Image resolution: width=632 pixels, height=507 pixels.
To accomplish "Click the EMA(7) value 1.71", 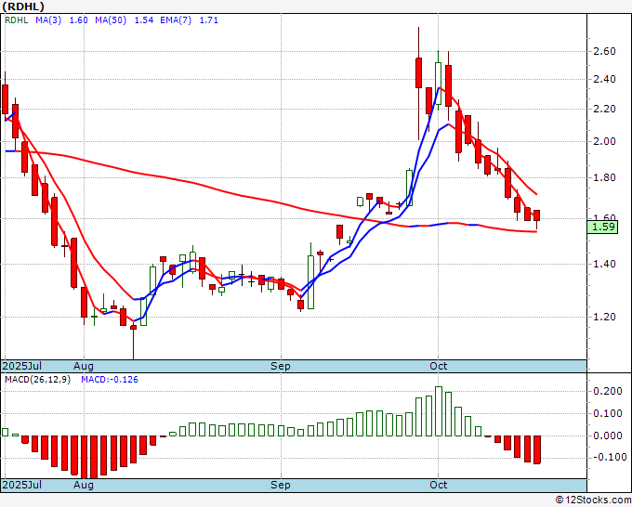I will pos(209,20).
